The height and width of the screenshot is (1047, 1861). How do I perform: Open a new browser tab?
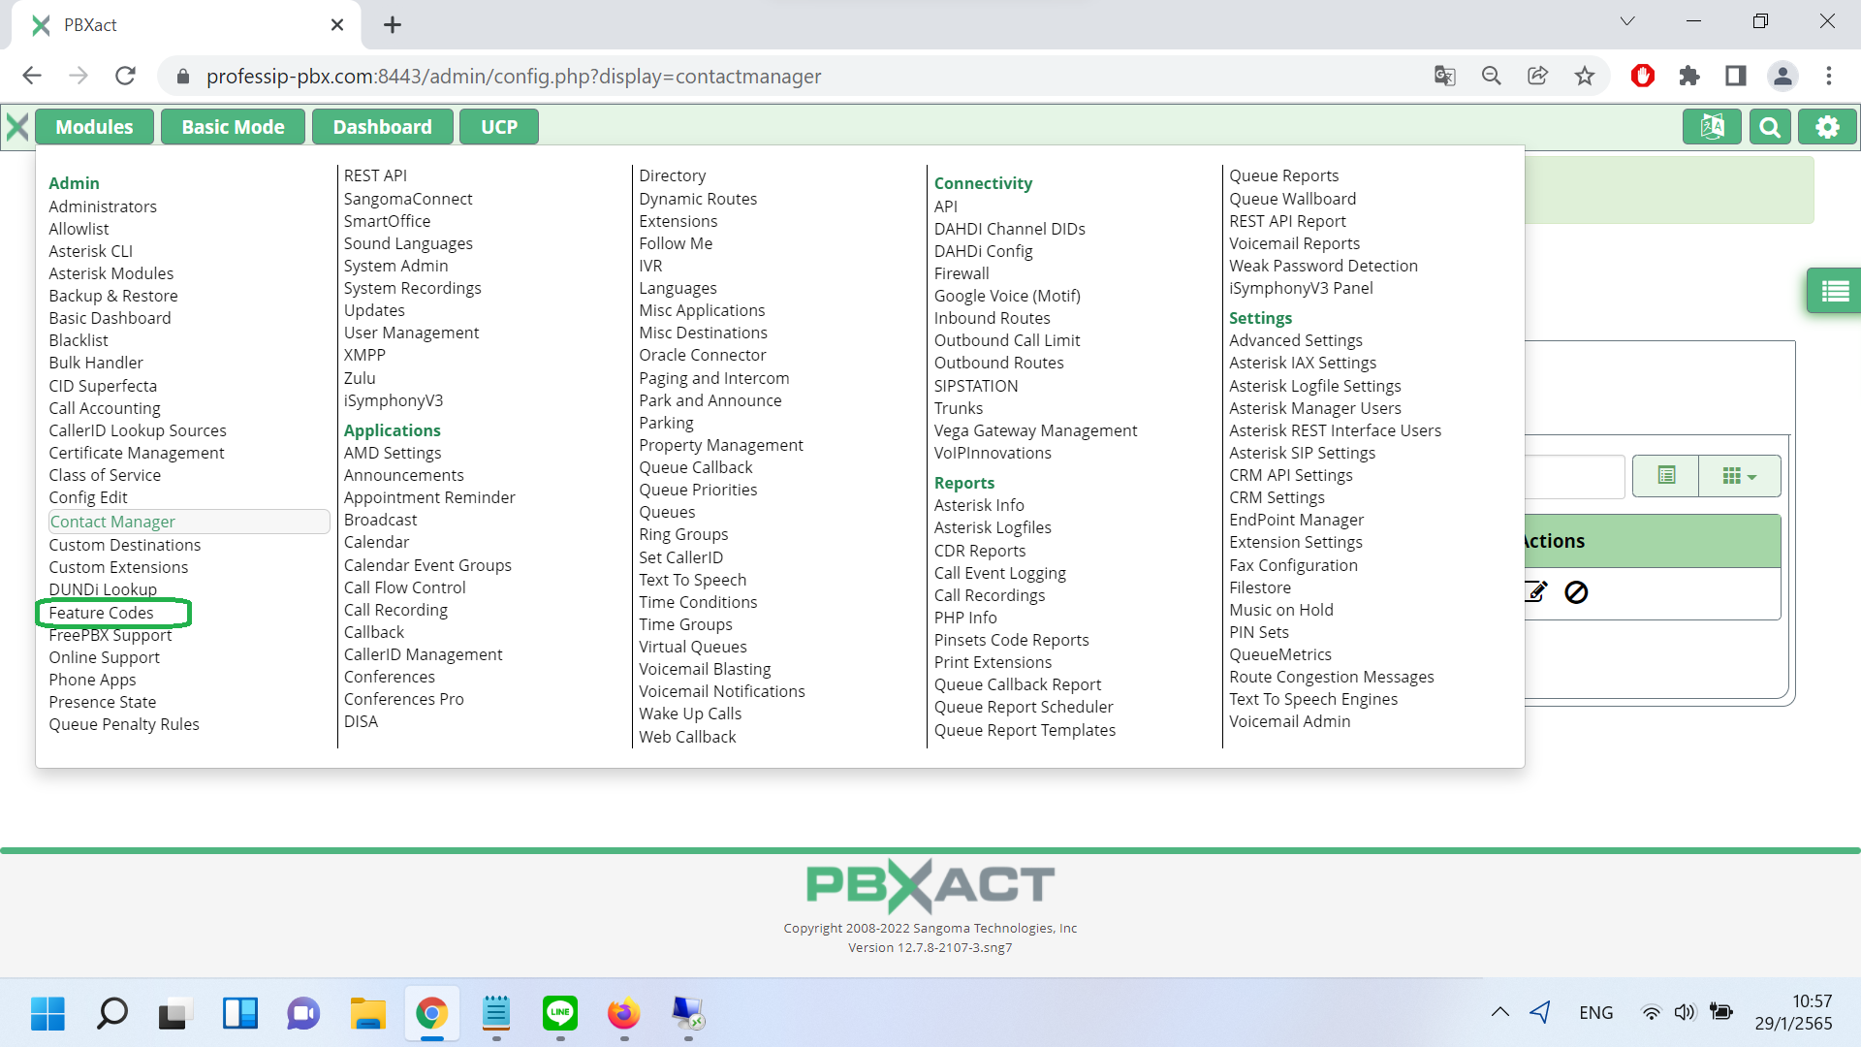[x=392, y=25]
